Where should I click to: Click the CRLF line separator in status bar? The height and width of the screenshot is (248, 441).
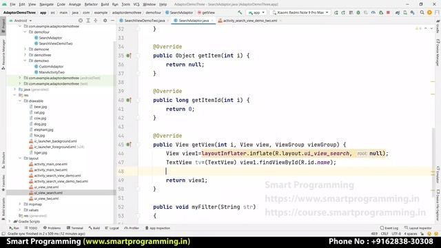click(x=384, y=234)
